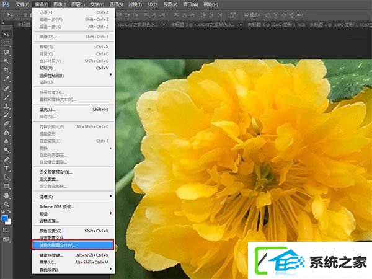Expand the 预设 submenu
The image size is (372, 279).
point(110,213)
